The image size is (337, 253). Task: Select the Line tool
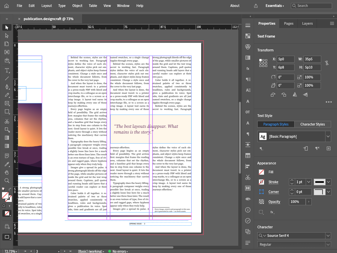[7, 78]
